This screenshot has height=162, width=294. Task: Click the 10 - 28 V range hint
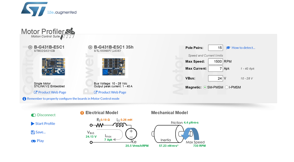tap(247, 78)
